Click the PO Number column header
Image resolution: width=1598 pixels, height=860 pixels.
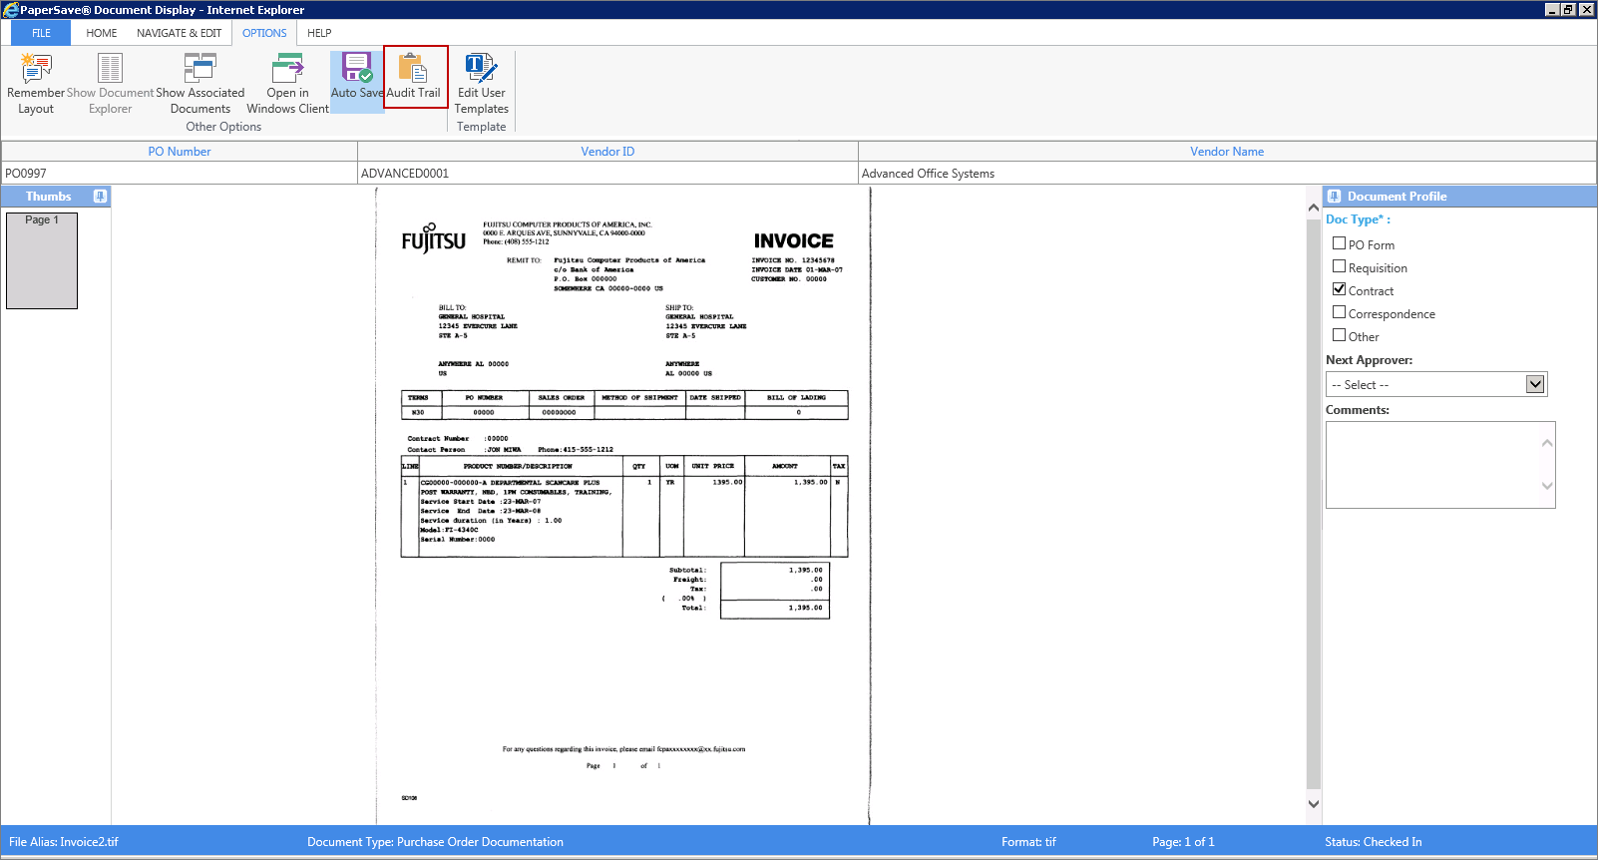coord(180,152)
